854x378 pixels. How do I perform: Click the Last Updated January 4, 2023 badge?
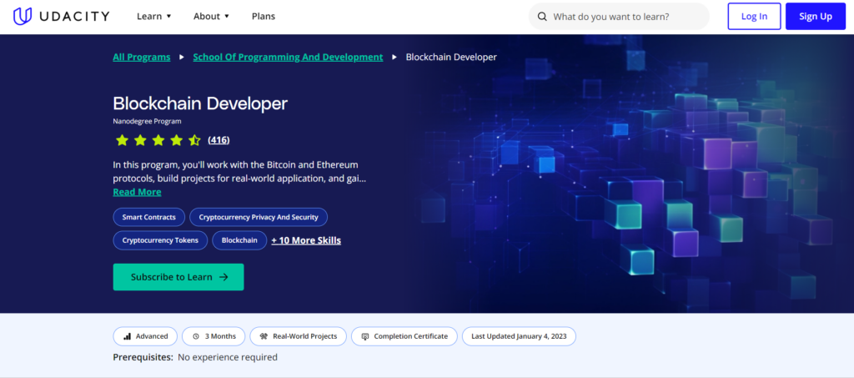click(x=519, y=336)
